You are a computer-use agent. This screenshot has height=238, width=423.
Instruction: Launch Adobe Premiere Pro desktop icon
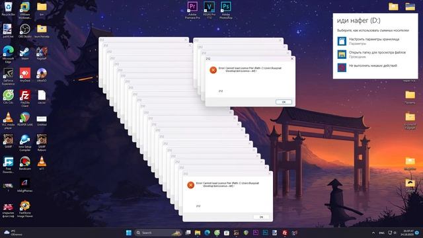pos(192,11)
